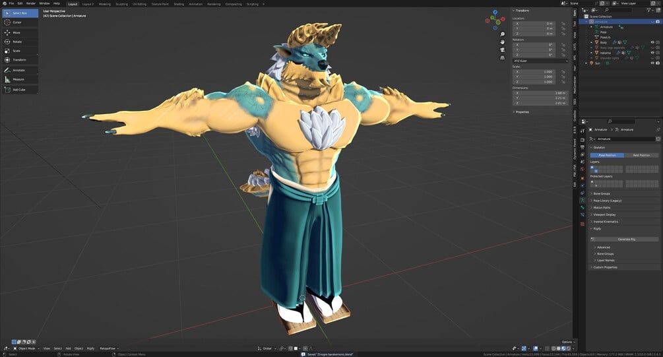Open the XYZ Euler rotation mode dropdown
Image resolution: width=663 pixels, height=357 pixels.
pyautogui.click(x=540, y=61)
